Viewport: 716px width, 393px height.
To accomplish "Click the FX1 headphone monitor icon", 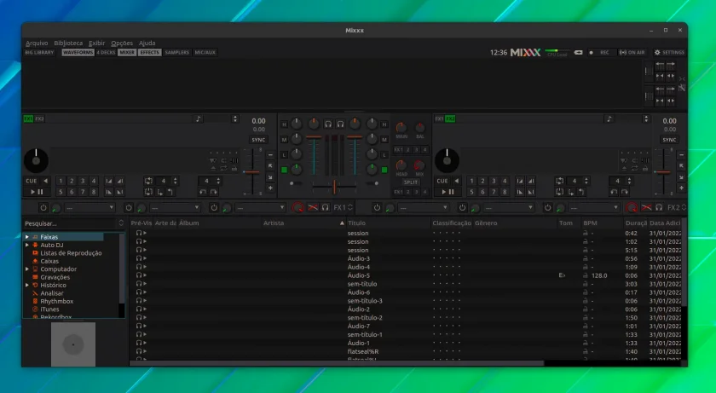I will pos(325,208).
